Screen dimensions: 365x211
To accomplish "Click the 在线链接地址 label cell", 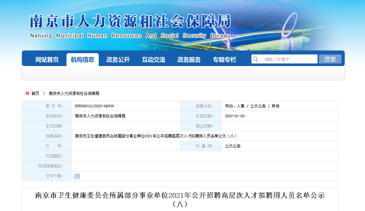I will (x=47, y=166).
